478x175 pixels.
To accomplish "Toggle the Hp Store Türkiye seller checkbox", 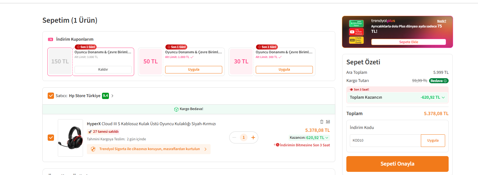I will coord(51,96).
